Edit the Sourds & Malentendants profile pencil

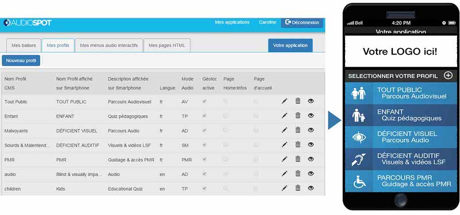(x=284, y=144)
